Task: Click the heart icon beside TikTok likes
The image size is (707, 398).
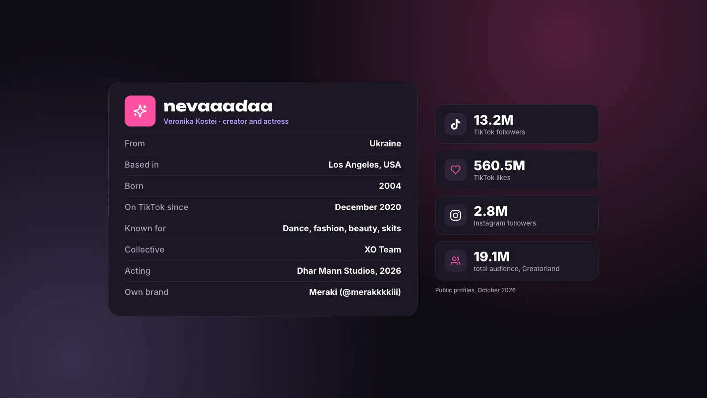Action: pyautogui.click(x=456, y=170)
